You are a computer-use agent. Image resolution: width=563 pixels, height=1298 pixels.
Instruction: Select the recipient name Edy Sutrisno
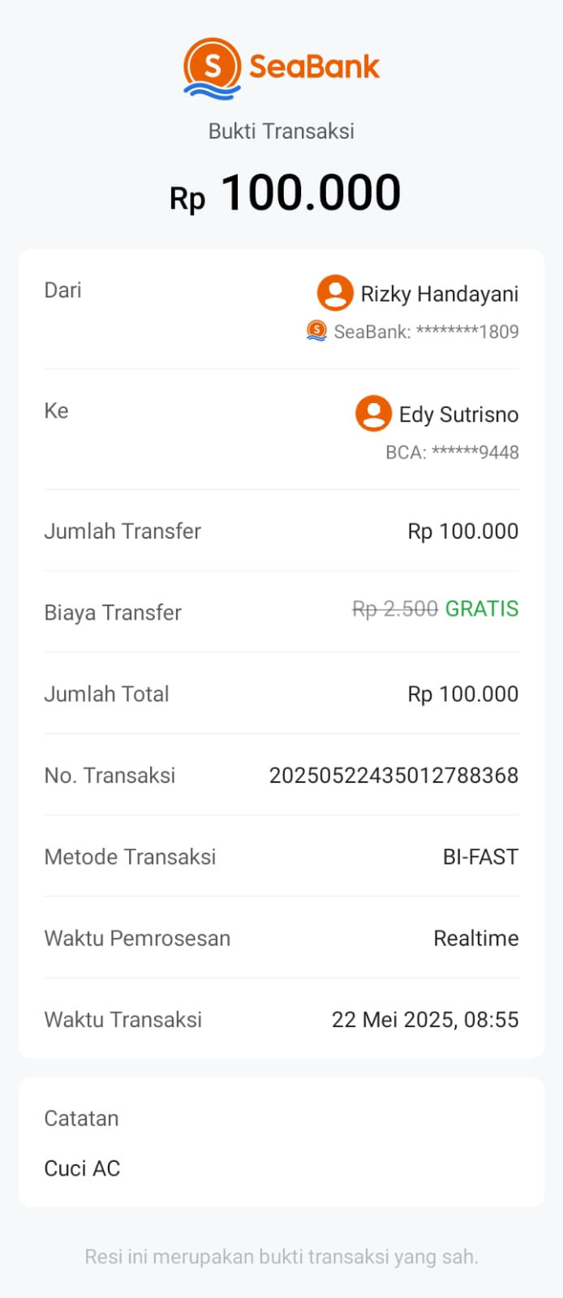click(x=458, y=415)
